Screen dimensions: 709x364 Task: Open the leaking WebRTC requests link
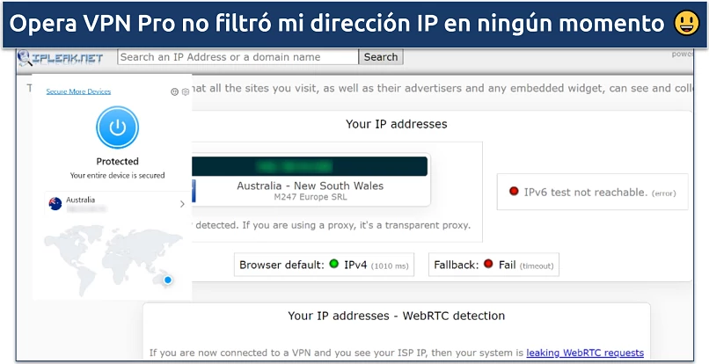tap(585, 353)
